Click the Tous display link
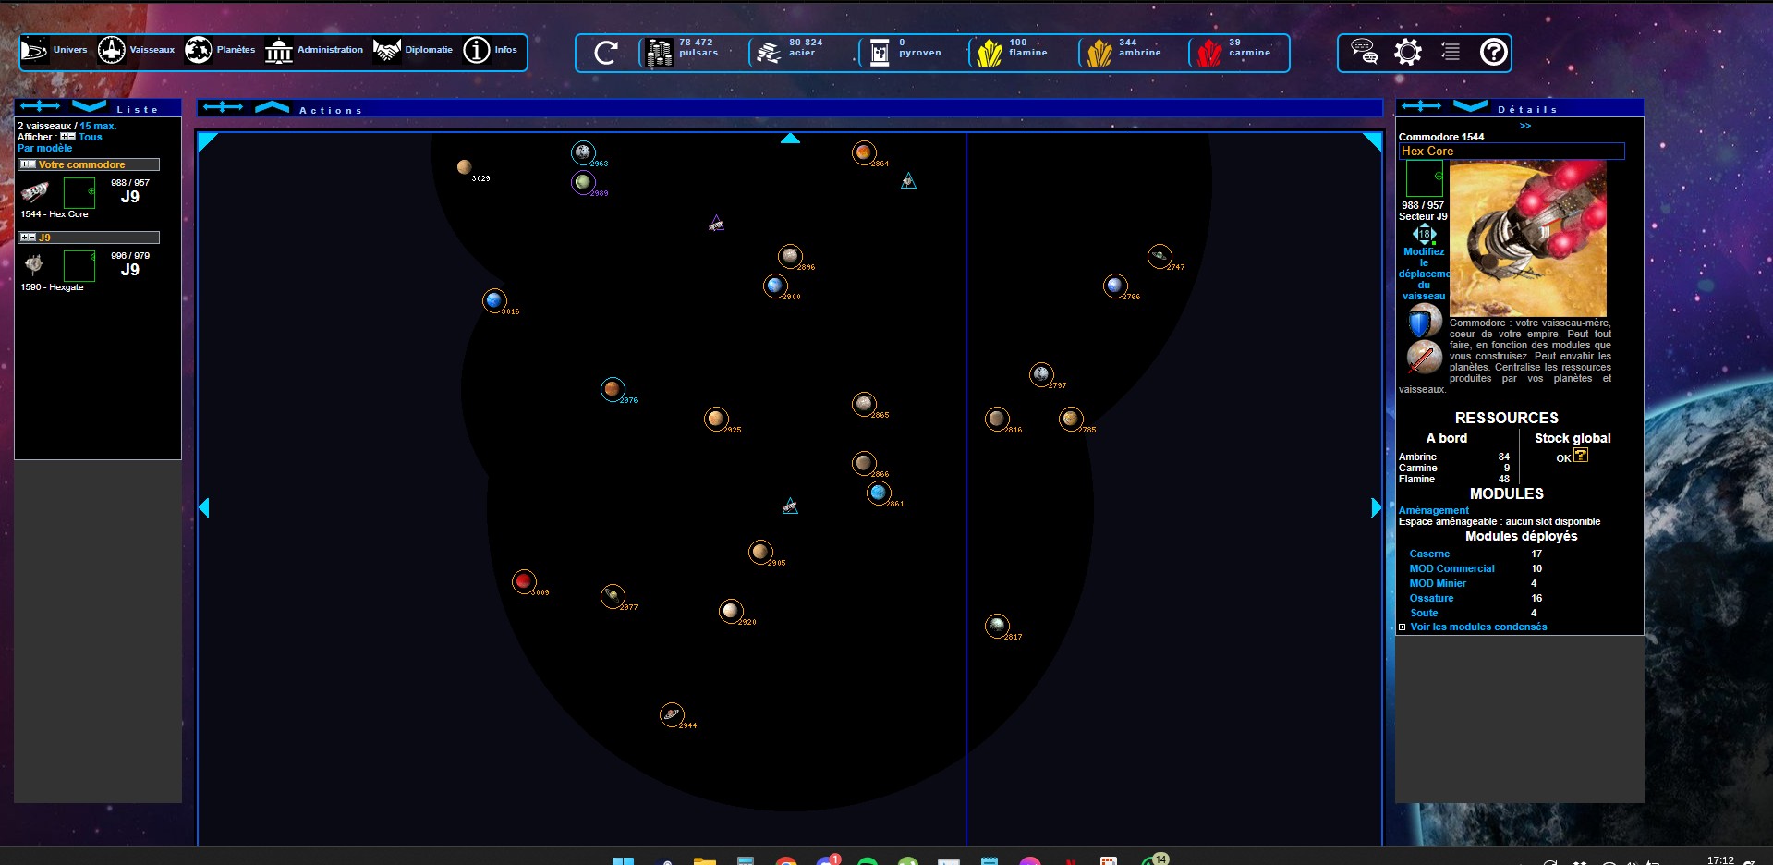 [x=91, y=137]
